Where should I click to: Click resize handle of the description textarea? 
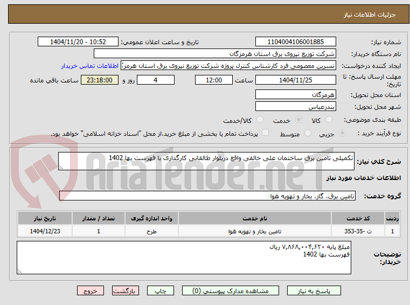61,168
